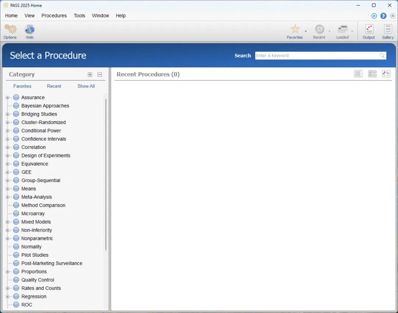Select Meta-Analysis in the category tree

pos(36,197)
